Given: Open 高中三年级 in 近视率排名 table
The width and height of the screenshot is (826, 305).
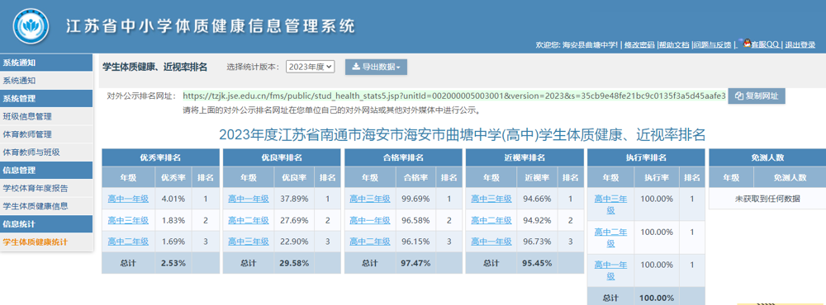Looking at the screenshot, I should tap(491, 199).
